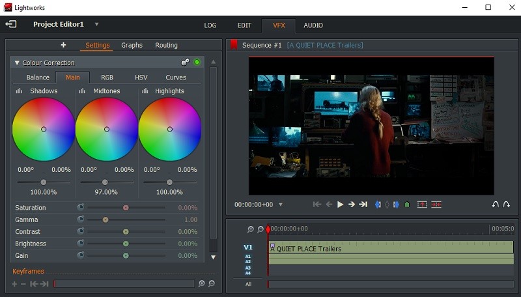Select the HSV tab
The width and height of the screenshot is (521, 297).
tap(141, 78)
